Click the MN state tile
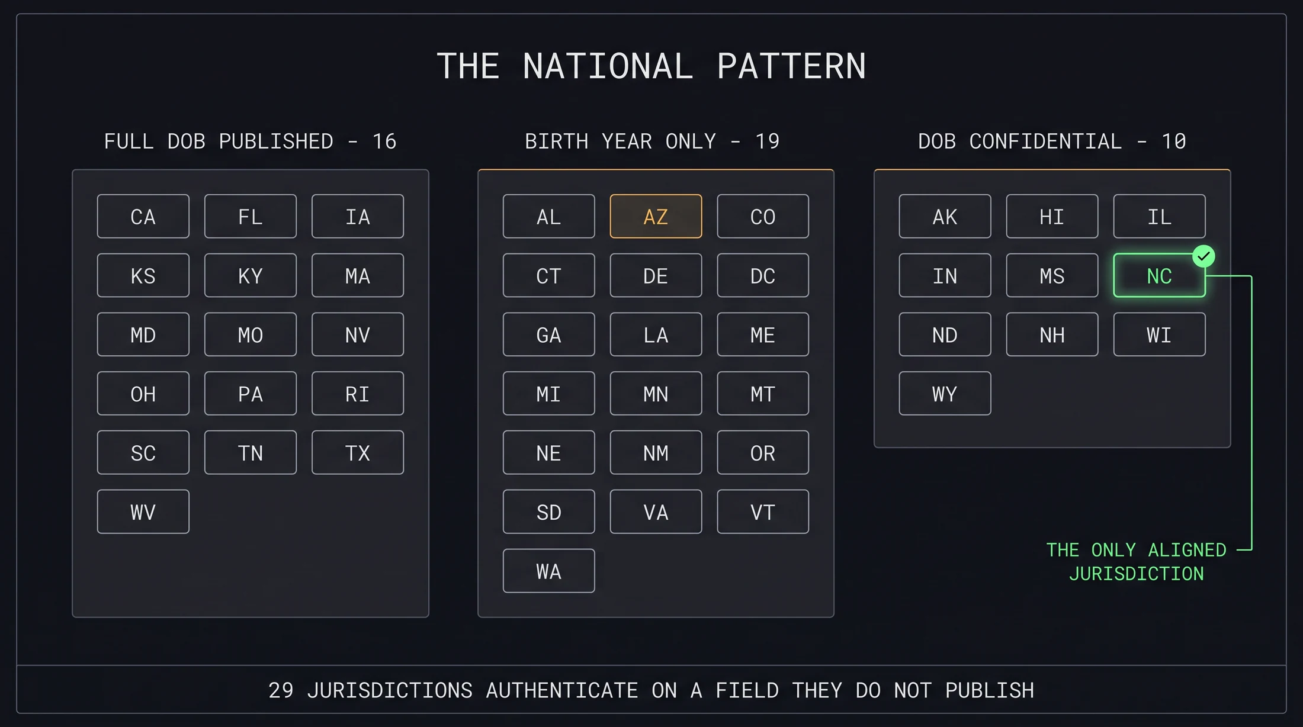 click(656, 393)
